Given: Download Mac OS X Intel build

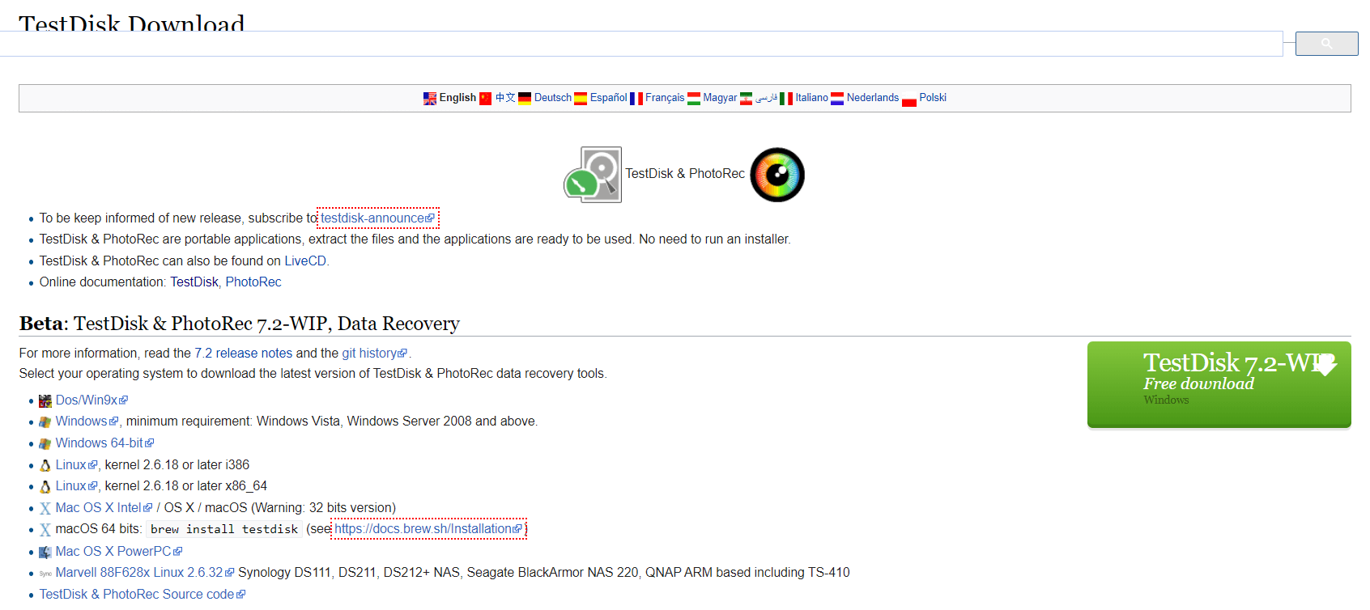Looking at the screenshot, I should [104, 508].
